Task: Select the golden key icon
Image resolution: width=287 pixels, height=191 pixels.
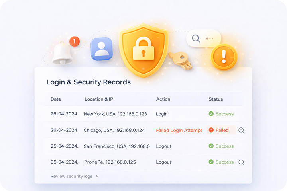Action: pos(179,61)
